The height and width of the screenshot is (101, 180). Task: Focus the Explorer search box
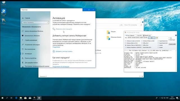(x=133, y=25)
